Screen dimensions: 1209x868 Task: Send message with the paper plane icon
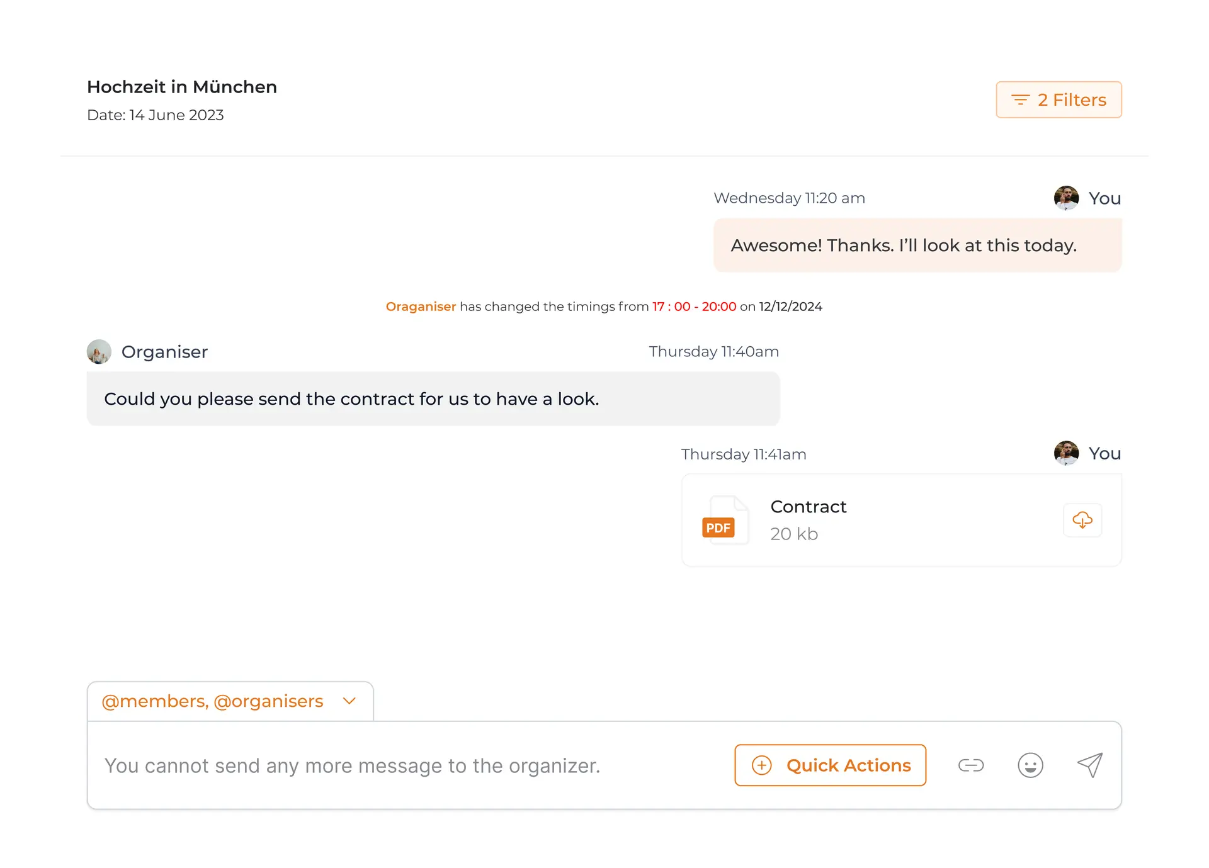(1089, 765)
